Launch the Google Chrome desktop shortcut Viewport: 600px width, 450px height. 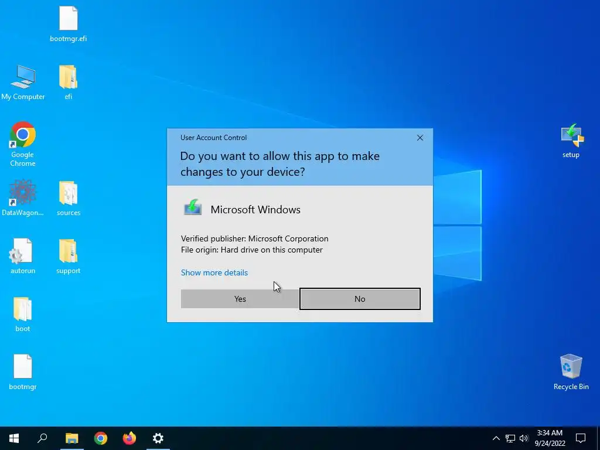tap(23, 144)
